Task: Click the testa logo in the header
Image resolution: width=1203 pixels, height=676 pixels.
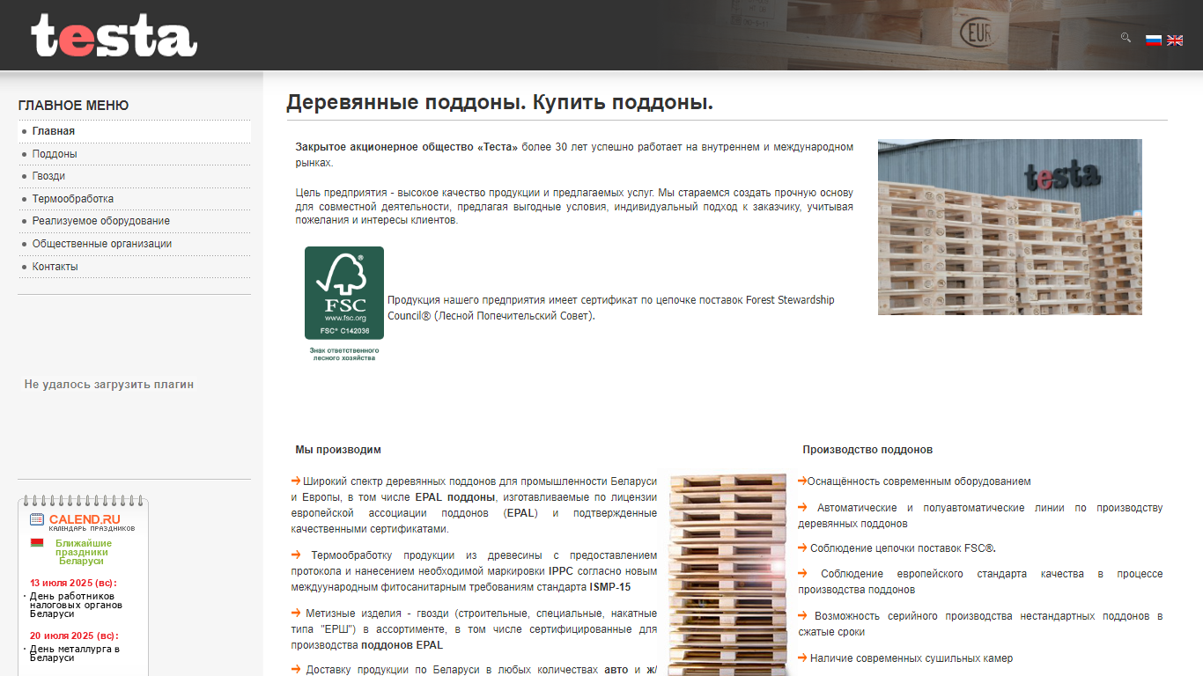Action: click(x=114, y=35)
